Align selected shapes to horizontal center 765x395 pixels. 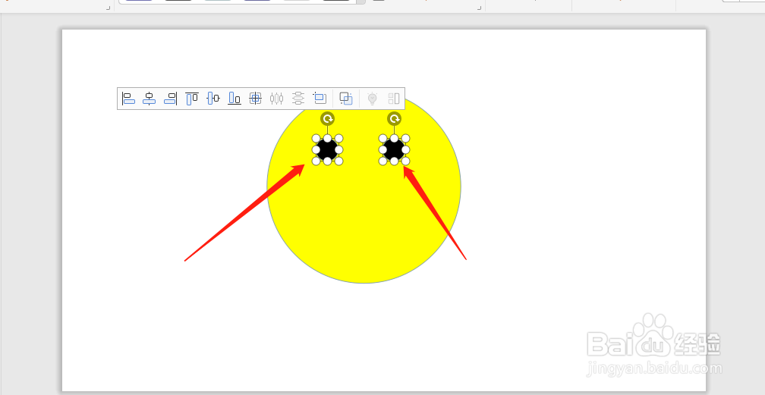click(150, 99)
